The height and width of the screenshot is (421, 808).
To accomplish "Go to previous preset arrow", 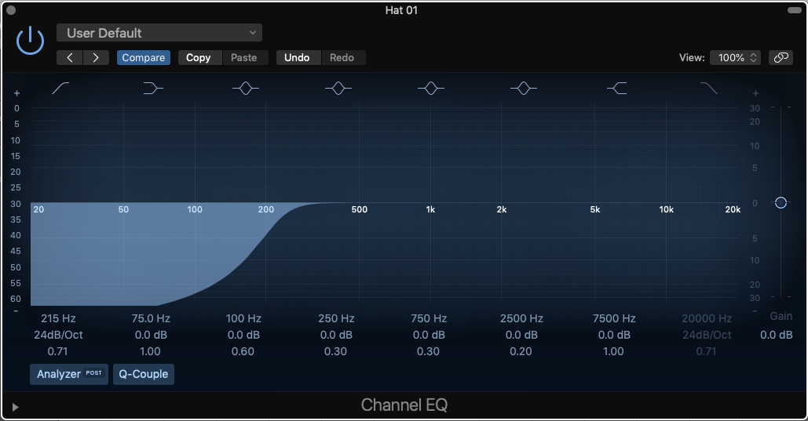I will (70, 58).
